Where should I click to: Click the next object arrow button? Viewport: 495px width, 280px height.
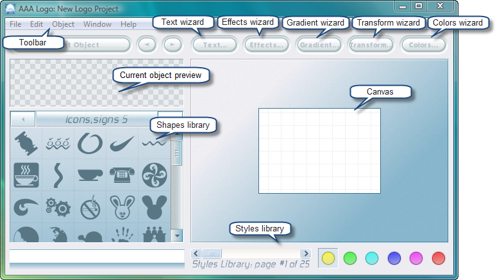tap(172, 45)
